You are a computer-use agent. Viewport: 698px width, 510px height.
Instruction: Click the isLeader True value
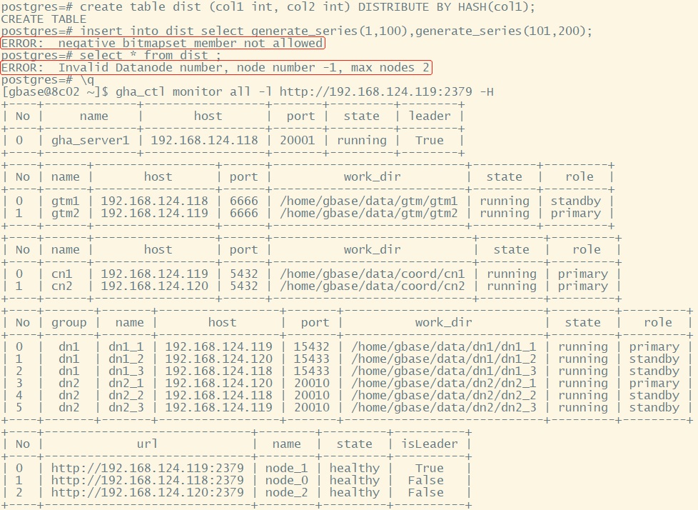(x=429, y=469)
